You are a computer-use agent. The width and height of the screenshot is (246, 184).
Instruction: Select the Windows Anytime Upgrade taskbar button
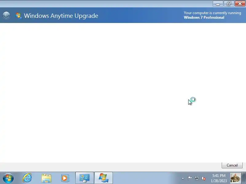pos(104,178)
